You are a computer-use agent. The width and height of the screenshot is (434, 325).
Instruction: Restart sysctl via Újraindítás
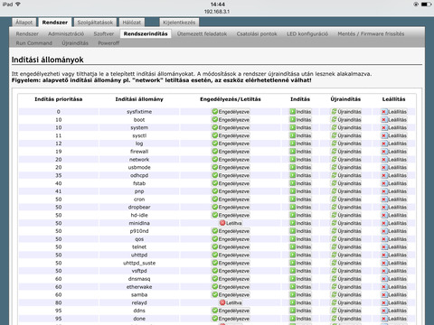coord(346,135)
